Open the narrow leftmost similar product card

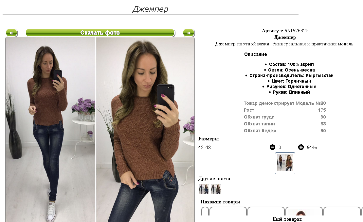[205, 211]
